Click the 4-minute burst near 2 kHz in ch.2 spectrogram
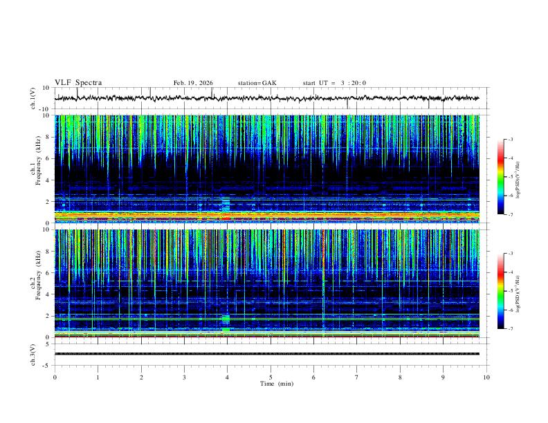The image size is (548, 423). pyautogui.click(x=226, y=319)
